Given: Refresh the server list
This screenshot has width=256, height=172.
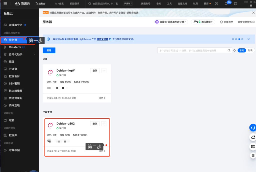Looking at the screenshot, I should [x=234, y=50].
